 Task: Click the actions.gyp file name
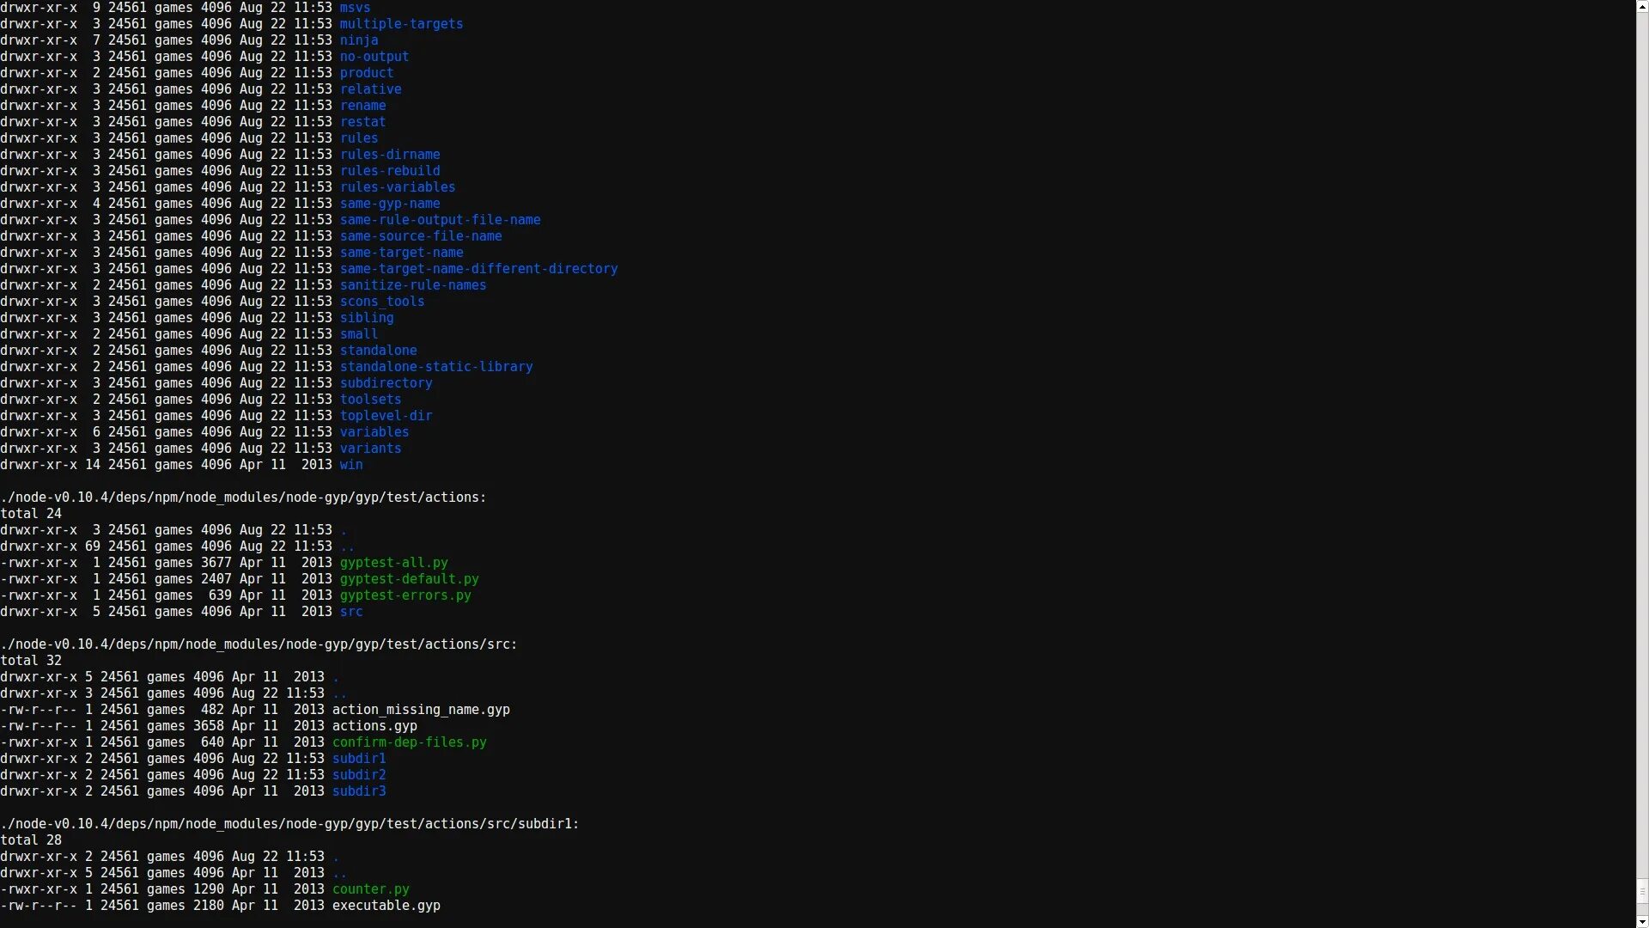(x=374, y=726)
